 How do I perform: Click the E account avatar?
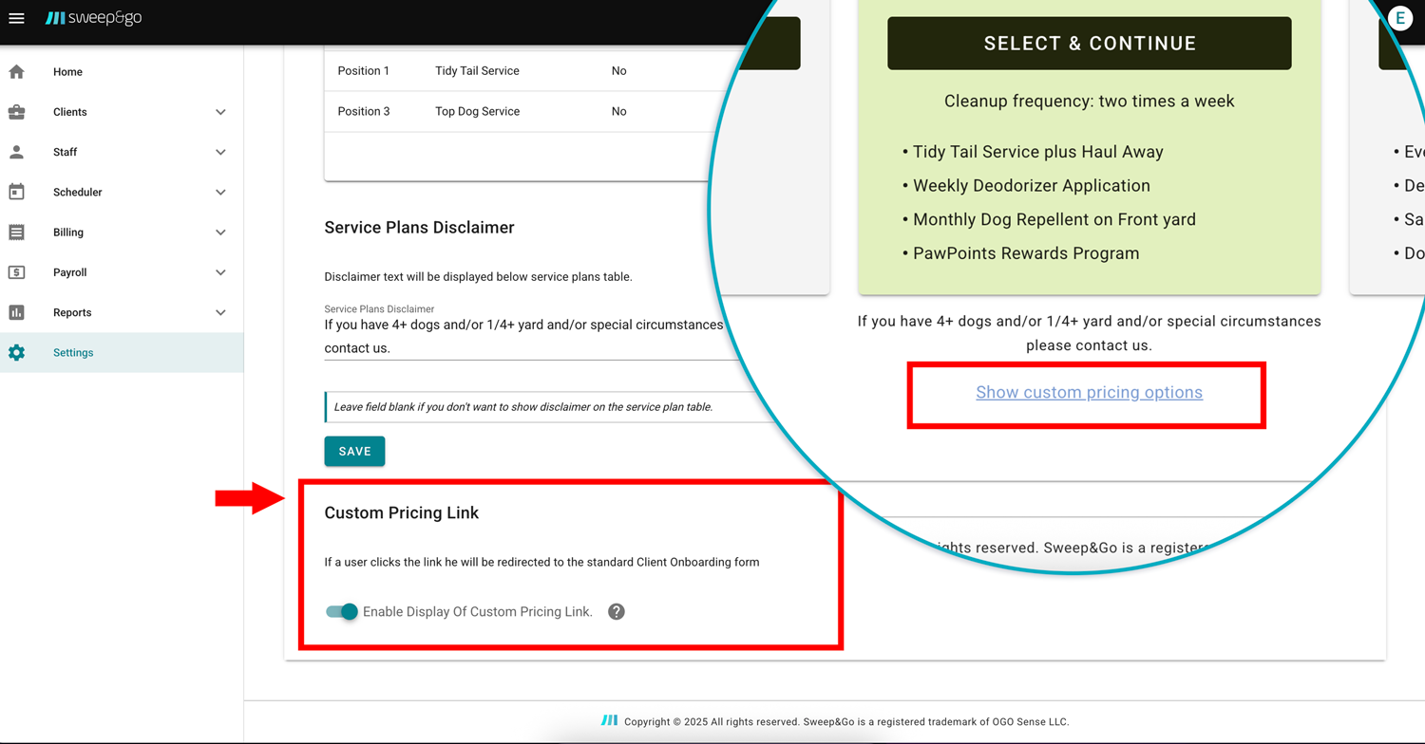tap(1400, 17)
